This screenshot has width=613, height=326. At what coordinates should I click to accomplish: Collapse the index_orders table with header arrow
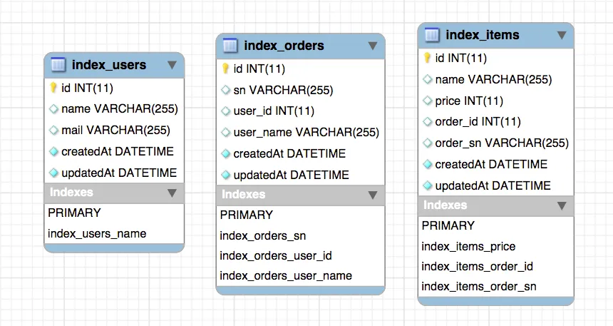(373, 46)
